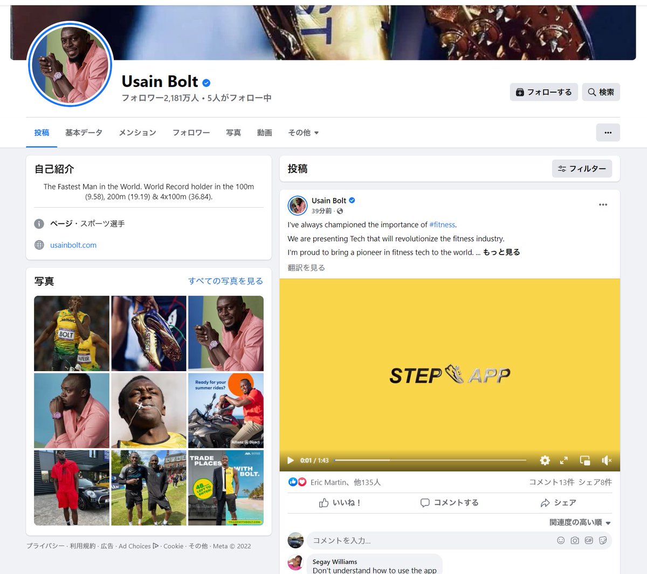This screenshot has height=574, width=647.
Task: Open the profile three-dots menu button
Action: tap(608, 133)
